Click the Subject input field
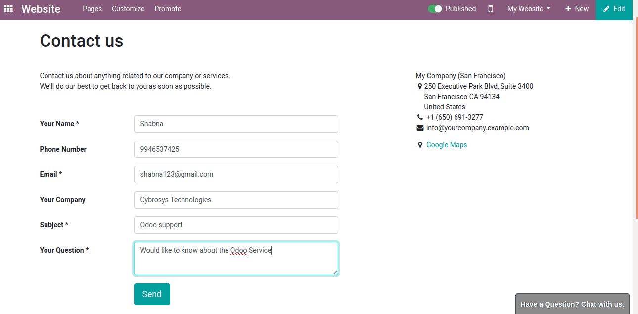Viewport: 638px width, 314px height. (236, 225)
